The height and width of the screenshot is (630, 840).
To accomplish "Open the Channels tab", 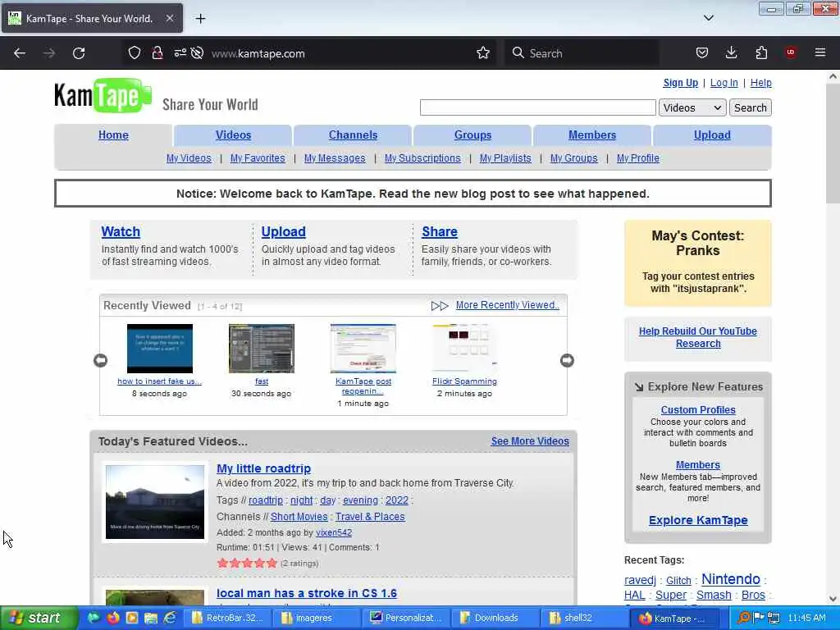I will tap(353, 135).
